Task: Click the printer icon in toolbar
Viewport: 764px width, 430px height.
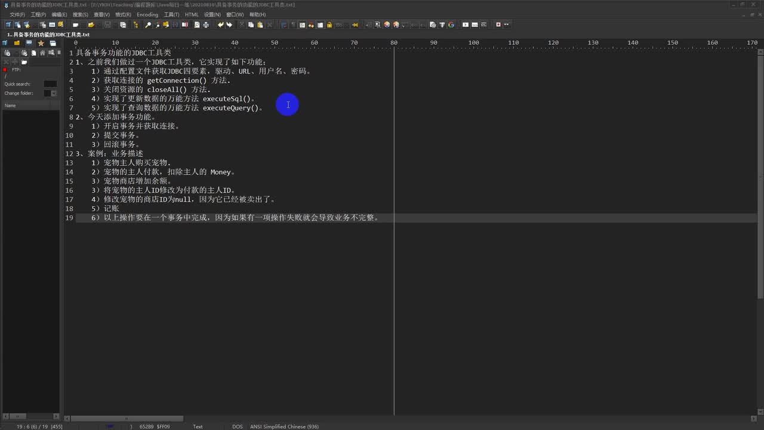Action: (206, 24)
